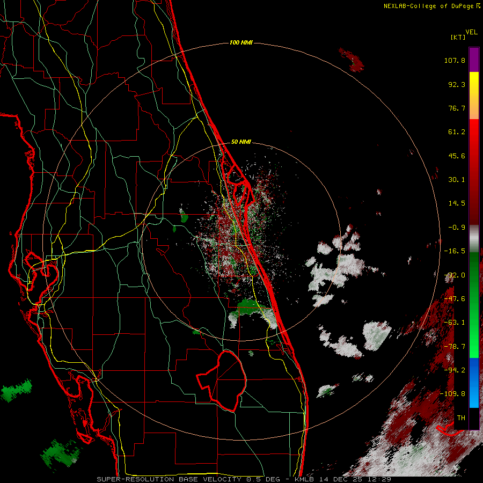Select the -109.8 value on velocity scale
Image resolution: width=483 pixels, height=483 pixels.
(x=452, y=394)
